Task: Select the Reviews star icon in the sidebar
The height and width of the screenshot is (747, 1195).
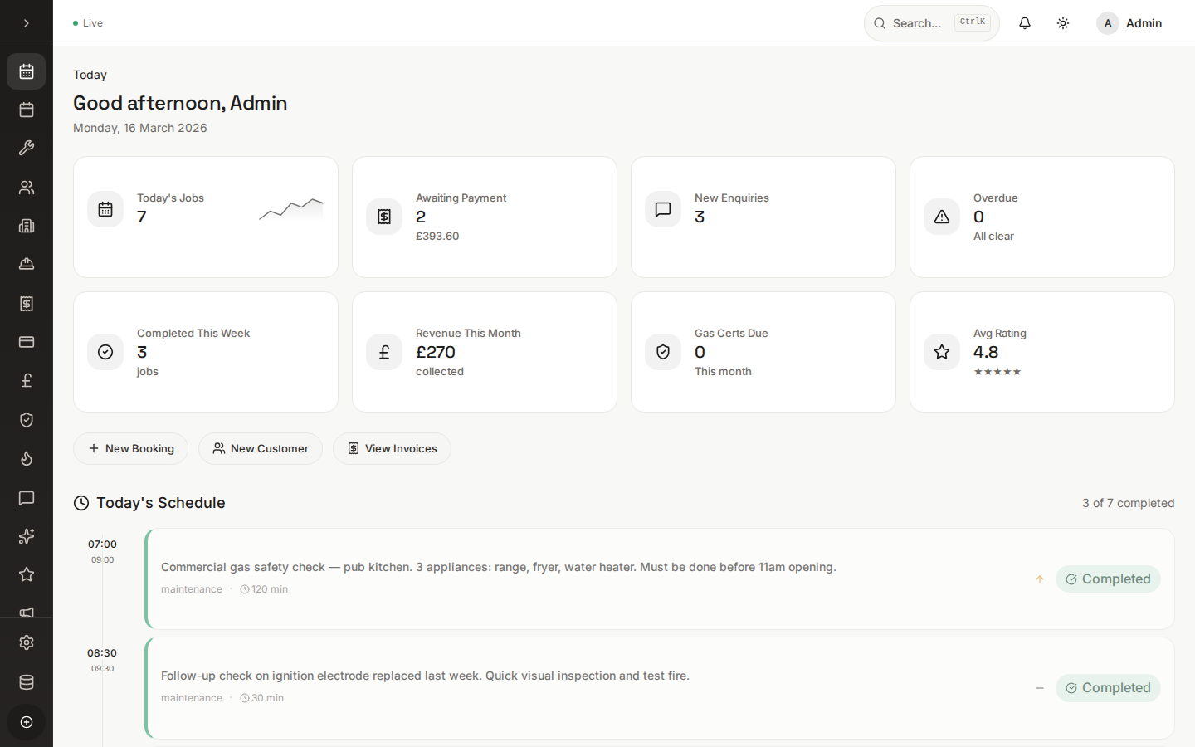Action: 26,574
